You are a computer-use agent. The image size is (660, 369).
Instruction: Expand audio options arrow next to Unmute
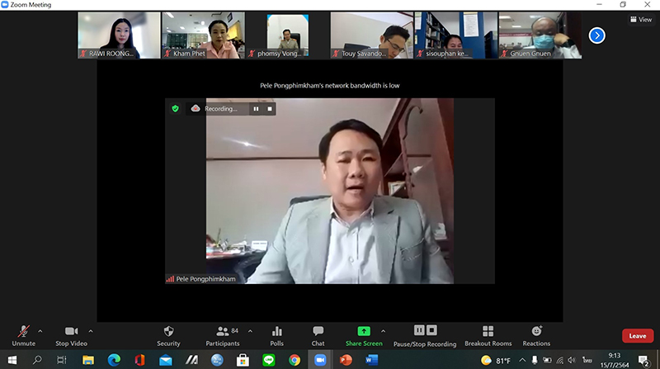click(40, 332)
